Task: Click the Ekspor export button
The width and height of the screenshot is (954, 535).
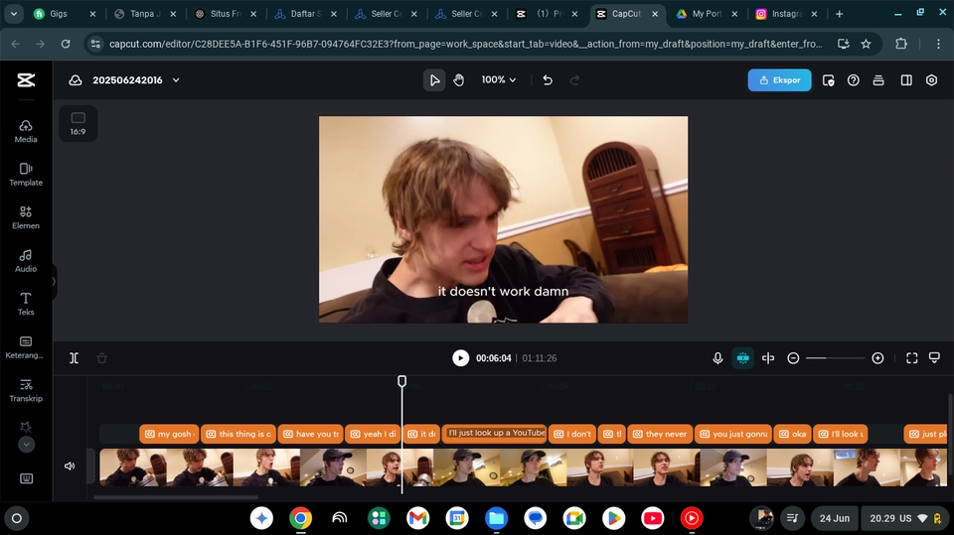Action: [779, 80]
